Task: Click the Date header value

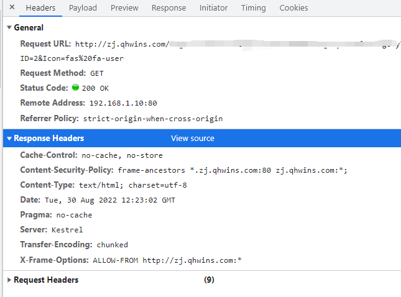Action: 110,200
